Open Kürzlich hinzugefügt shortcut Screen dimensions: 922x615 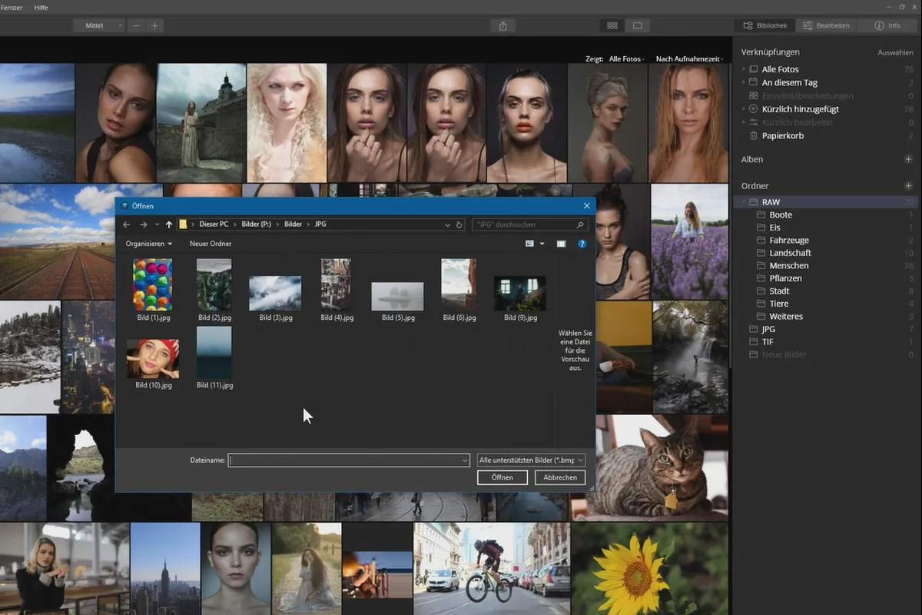(800, 109)
